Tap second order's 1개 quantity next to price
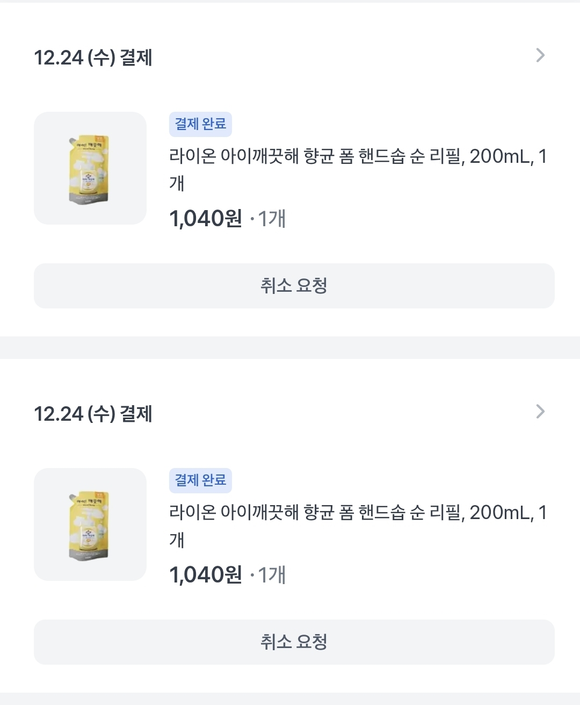This screenshot has height=705, width=580. tap(271, 575)
